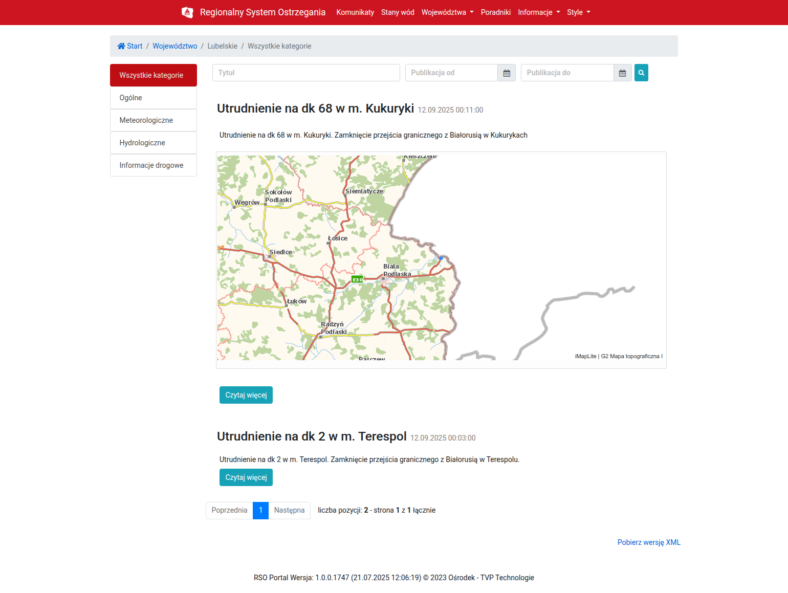Select the Informacje drogowe category
788x593 pixels.
154,165
